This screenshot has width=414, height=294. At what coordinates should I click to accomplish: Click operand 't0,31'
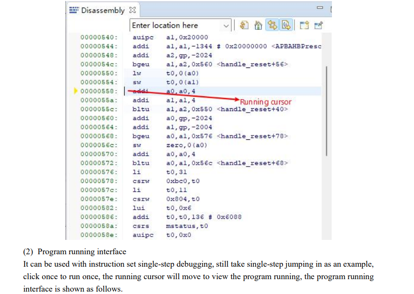point(177,172)
